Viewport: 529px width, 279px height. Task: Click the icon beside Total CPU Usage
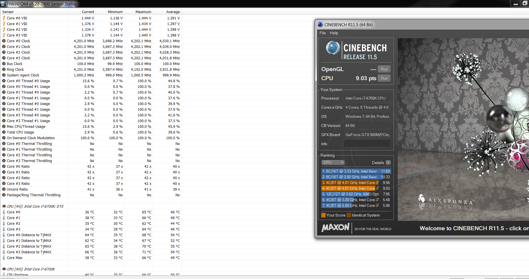click(x=4, y=132)
